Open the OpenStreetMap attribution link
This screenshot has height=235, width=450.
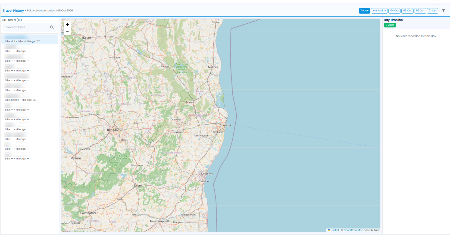pyautogui.click(x=353, y=230)
